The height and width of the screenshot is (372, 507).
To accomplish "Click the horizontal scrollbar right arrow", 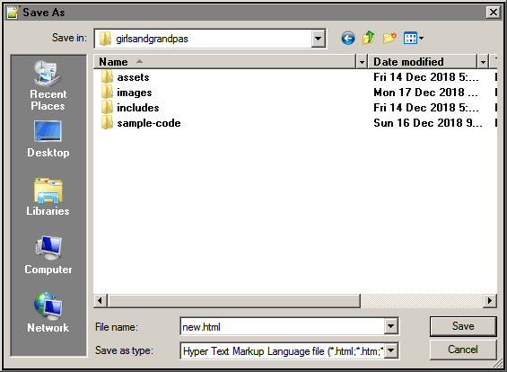I will (x=490, y=301).
